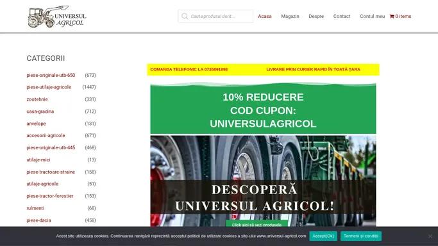Screen dimensions: 438x246
Task: Click the search magnifier icon
Action: tap(184, 16)
